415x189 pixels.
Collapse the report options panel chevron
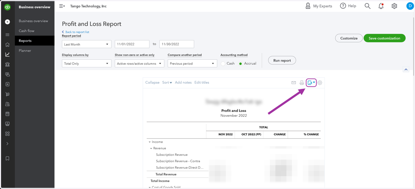(406, 69)
